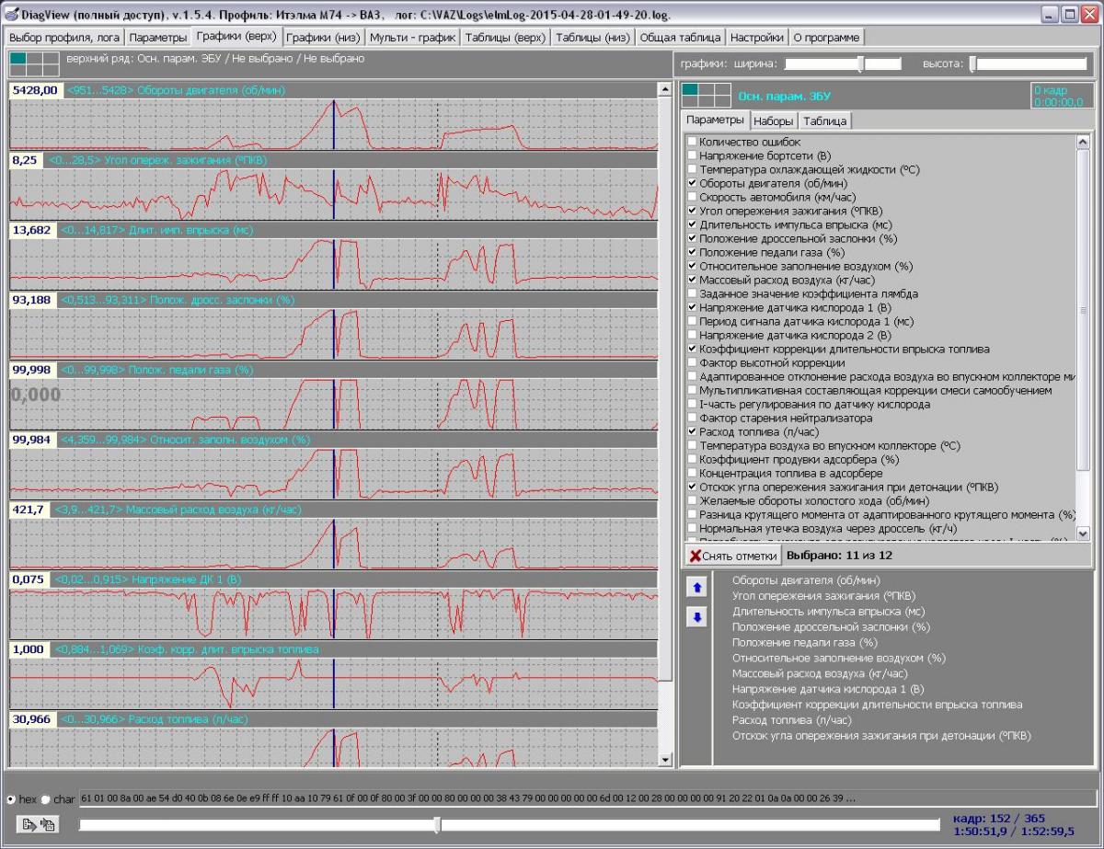
Task: Open the Мульти - график tab
Action: (x=412, y=38)
